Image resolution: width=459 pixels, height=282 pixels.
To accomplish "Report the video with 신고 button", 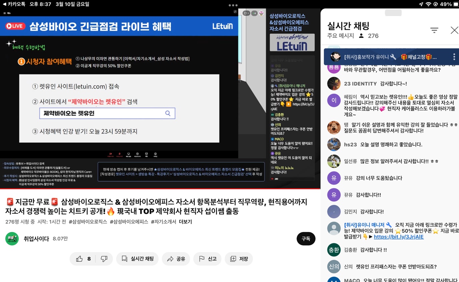I will tap(208, 259).
